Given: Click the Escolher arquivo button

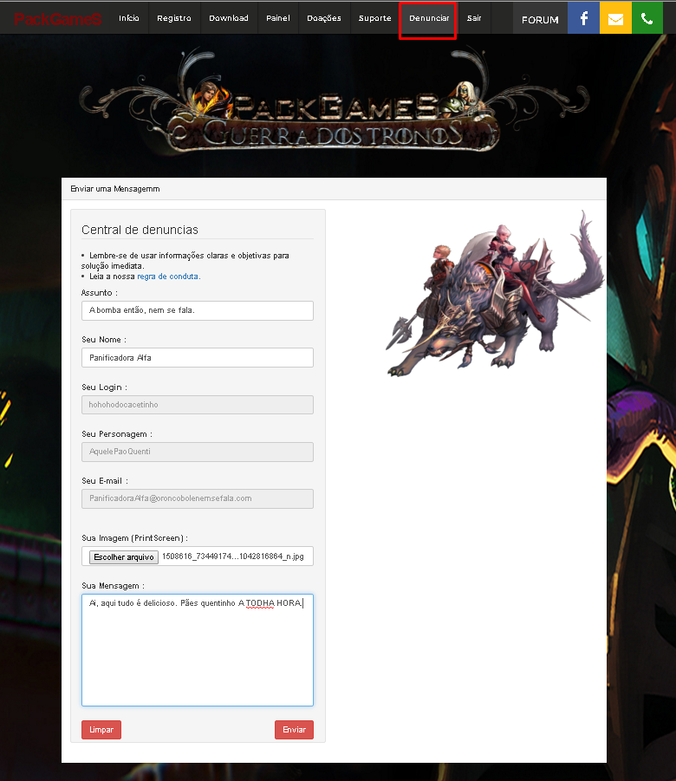Looking at the screenshot, I should [x=124, y=556].
